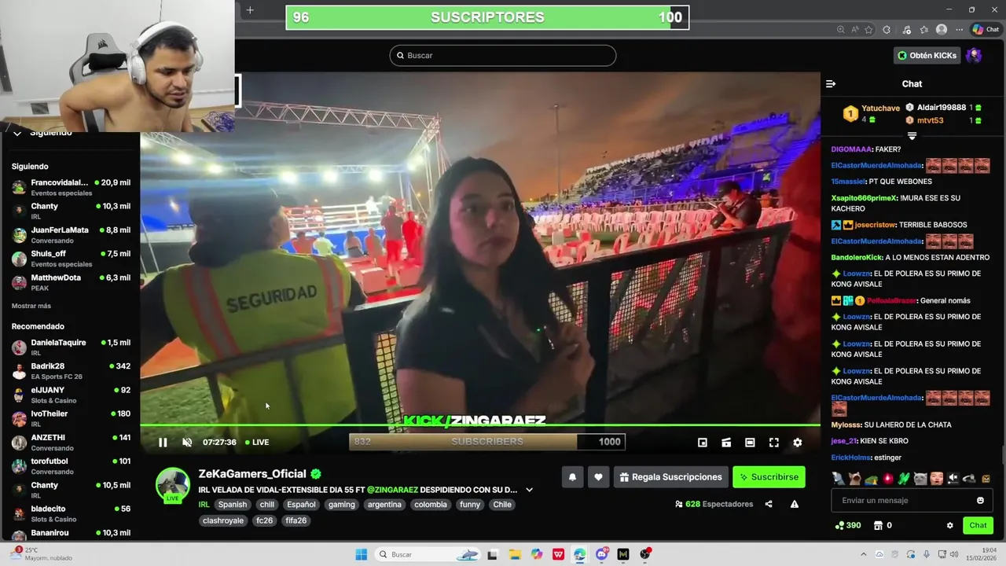Open MatthewDota channel in sidebar
Viewport: 1006px width, 566px height.
pyautogui.click(x=71, y=282)
